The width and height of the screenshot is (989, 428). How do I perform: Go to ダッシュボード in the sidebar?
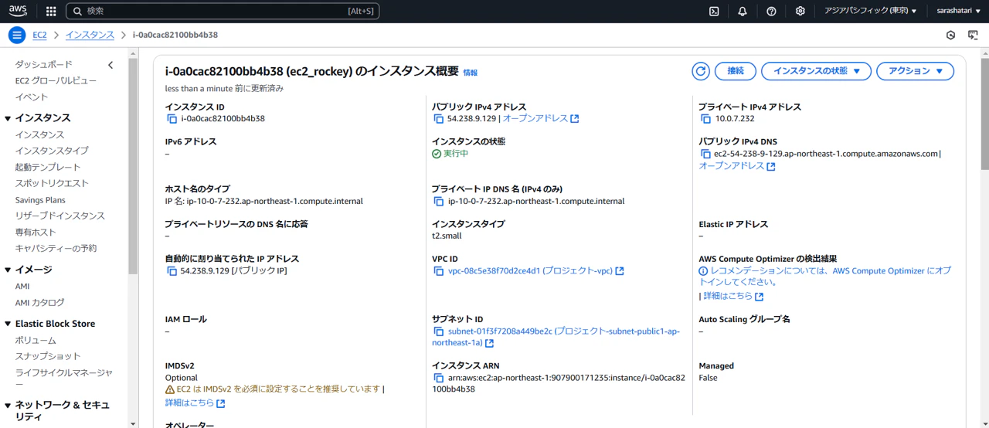click(44, 65)
